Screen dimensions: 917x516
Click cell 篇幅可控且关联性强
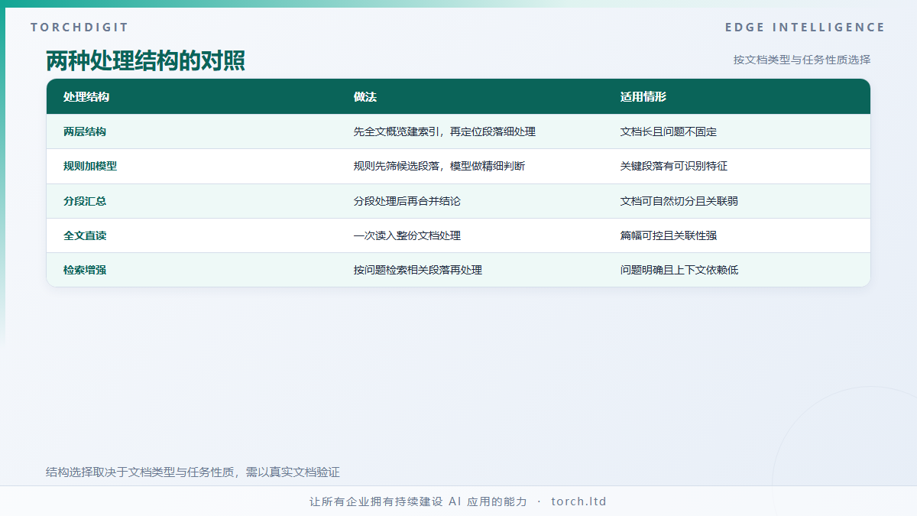coord(668,235)
